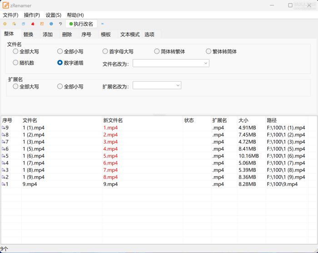This screenshot has width=318, height=253.
Task: Switch to the 模板 tab
Action: (106, 35)
